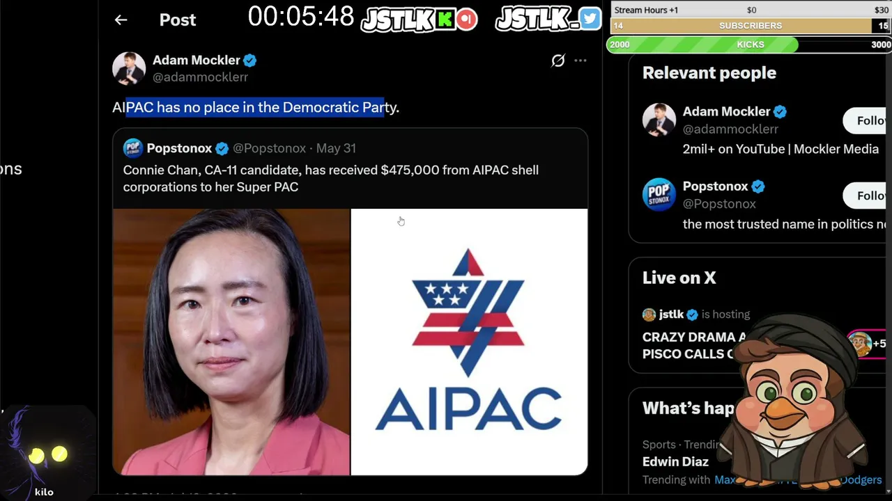Open the 'CRAZY DRAMA' live broadcast title

pos(693,345)
